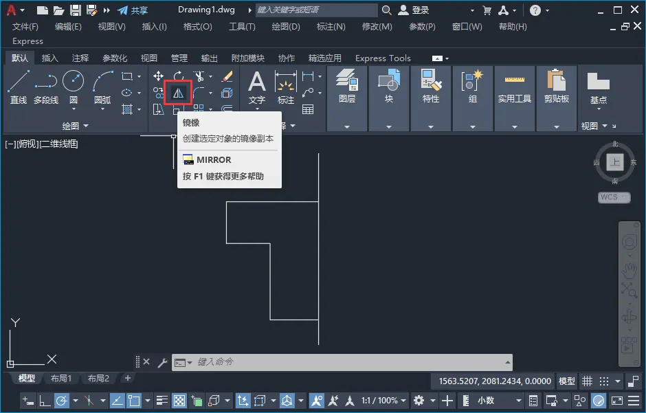Select the Copy tool icon
646x413 pixels.
click(x=158, y=93)
